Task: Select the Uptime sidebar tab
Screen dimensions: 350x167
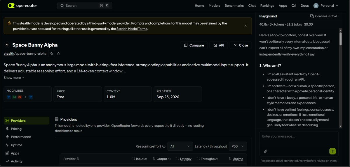Action: click(x=27, y=145)
